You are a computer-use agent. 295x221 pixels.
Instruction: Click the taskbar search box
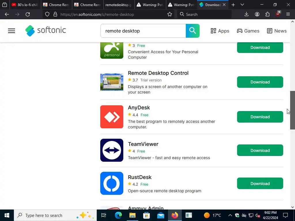pyautogui.click(x=55, y=215)
